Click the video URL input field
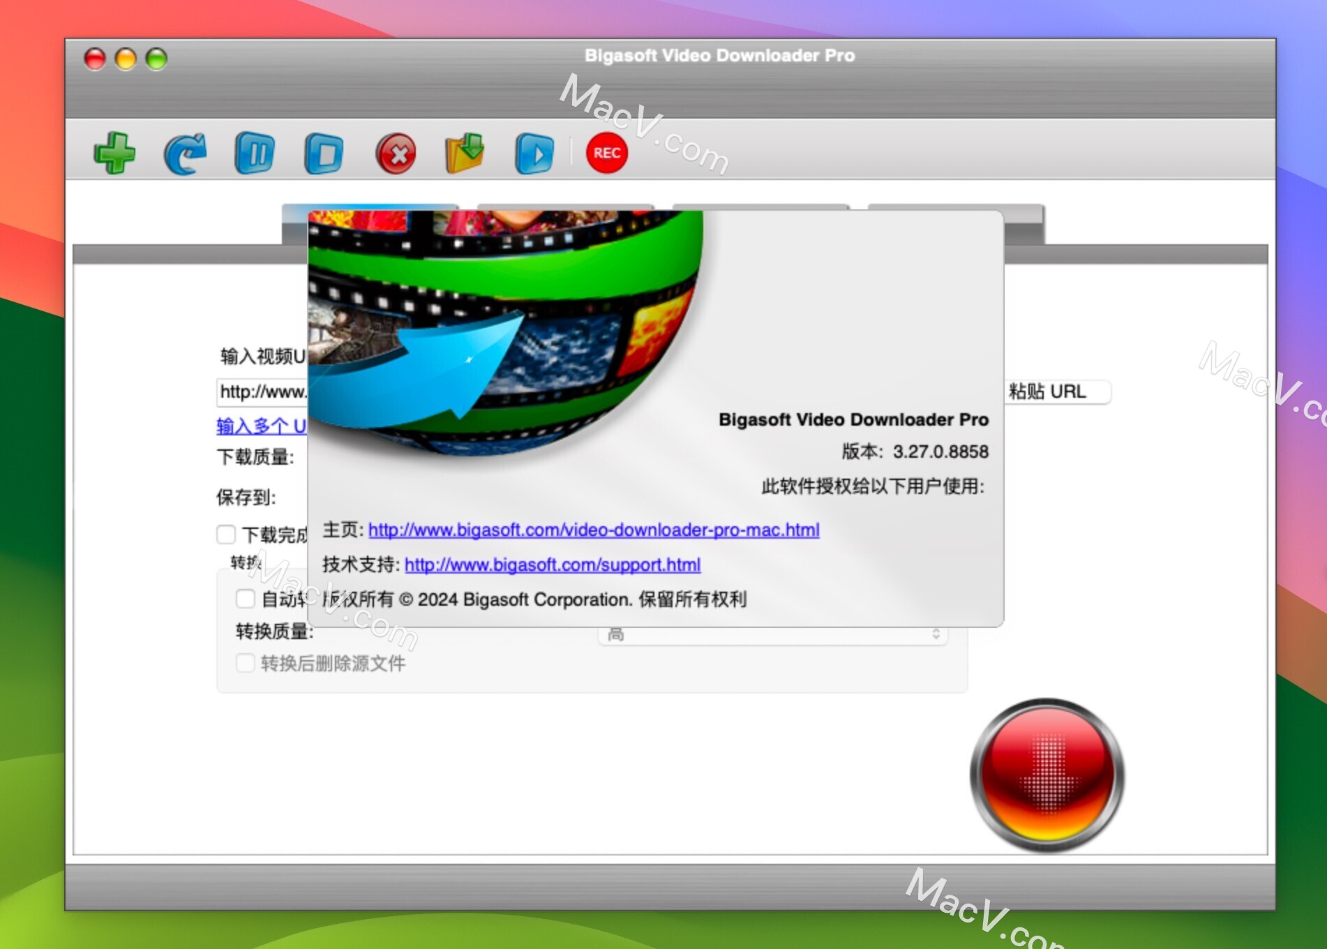This screenshot has height=949, width=1327. pos(262,391)
